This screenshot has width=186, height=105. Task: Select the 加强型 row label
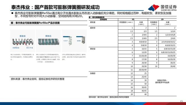point(93,73)
